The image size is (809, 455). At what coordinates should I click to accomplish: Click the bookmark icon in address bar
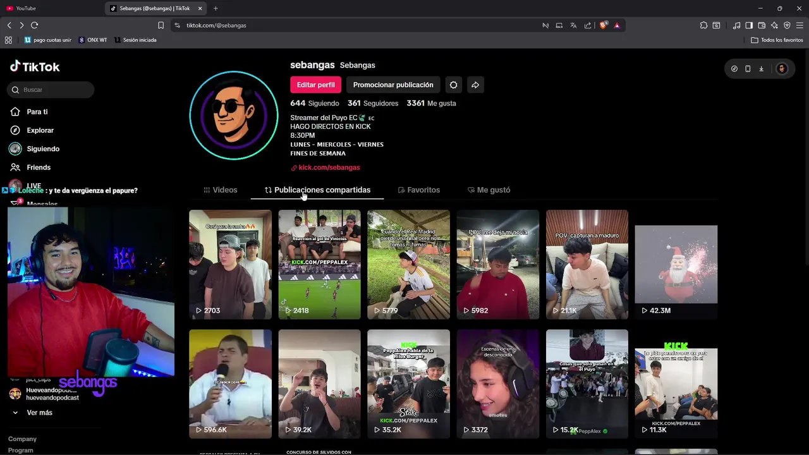pos(161,25)
